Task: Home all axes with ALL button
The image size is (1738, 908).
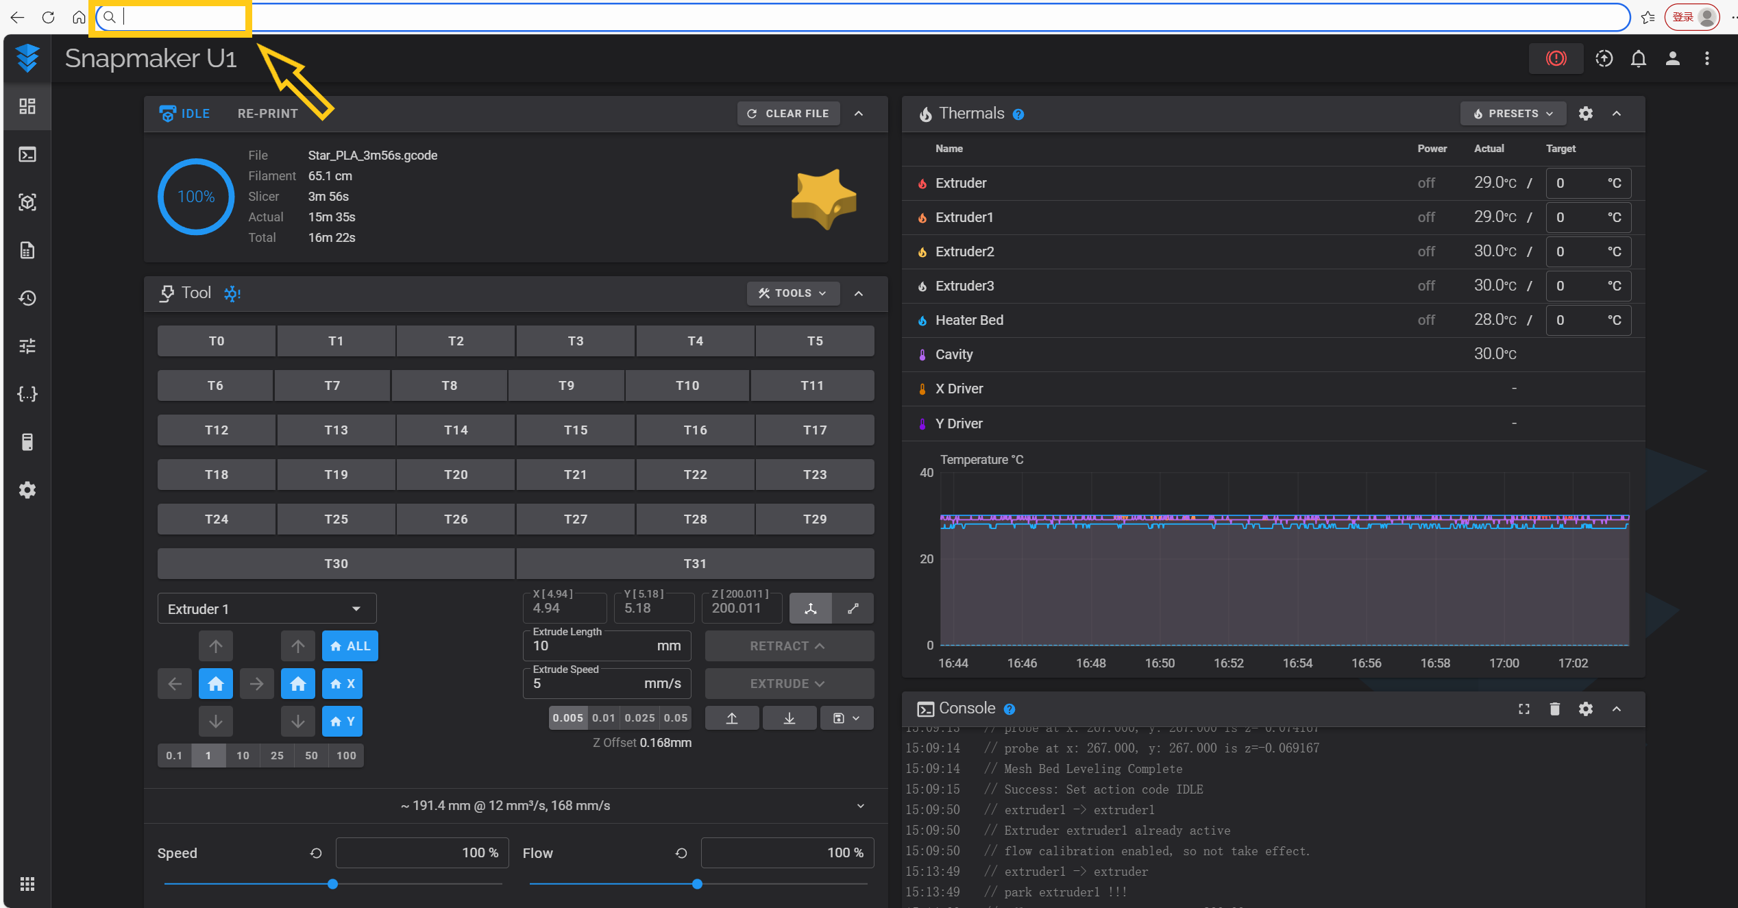Action: (x=350, y=646)
